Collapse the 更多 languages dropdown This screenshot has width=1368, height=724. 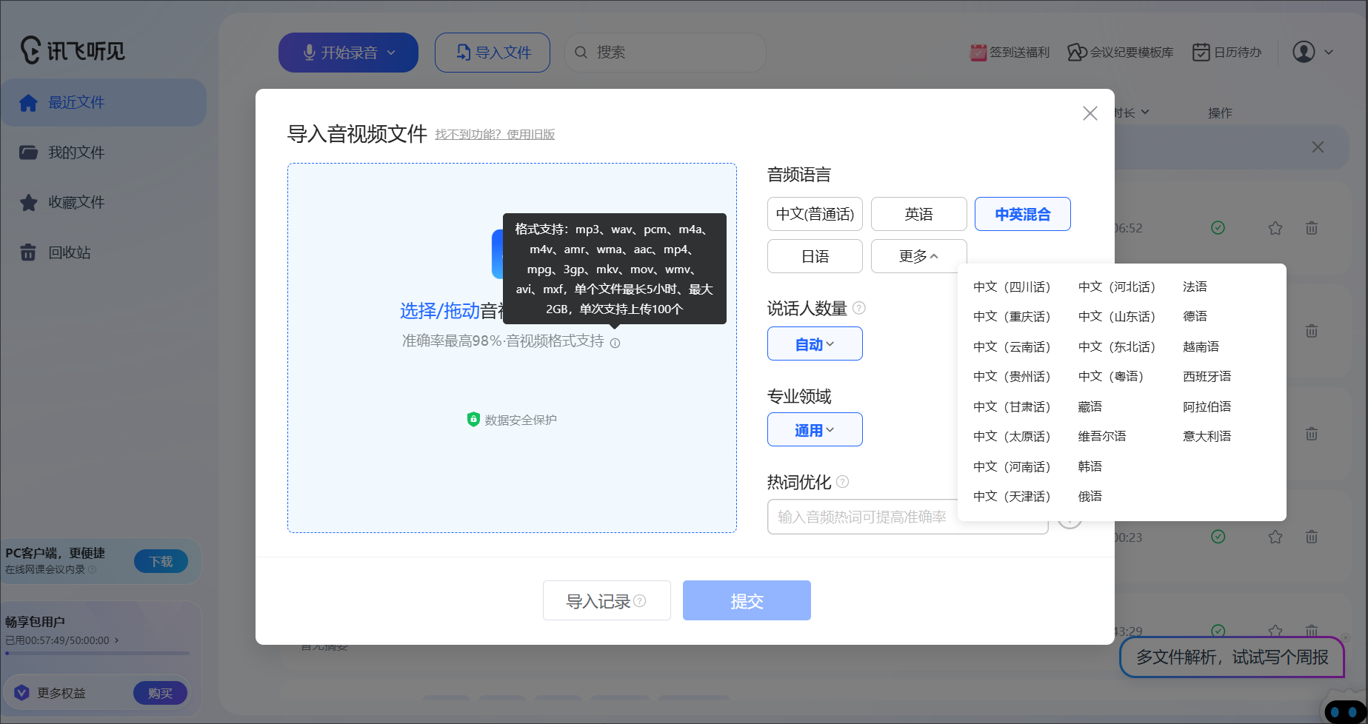click(918, 256)
